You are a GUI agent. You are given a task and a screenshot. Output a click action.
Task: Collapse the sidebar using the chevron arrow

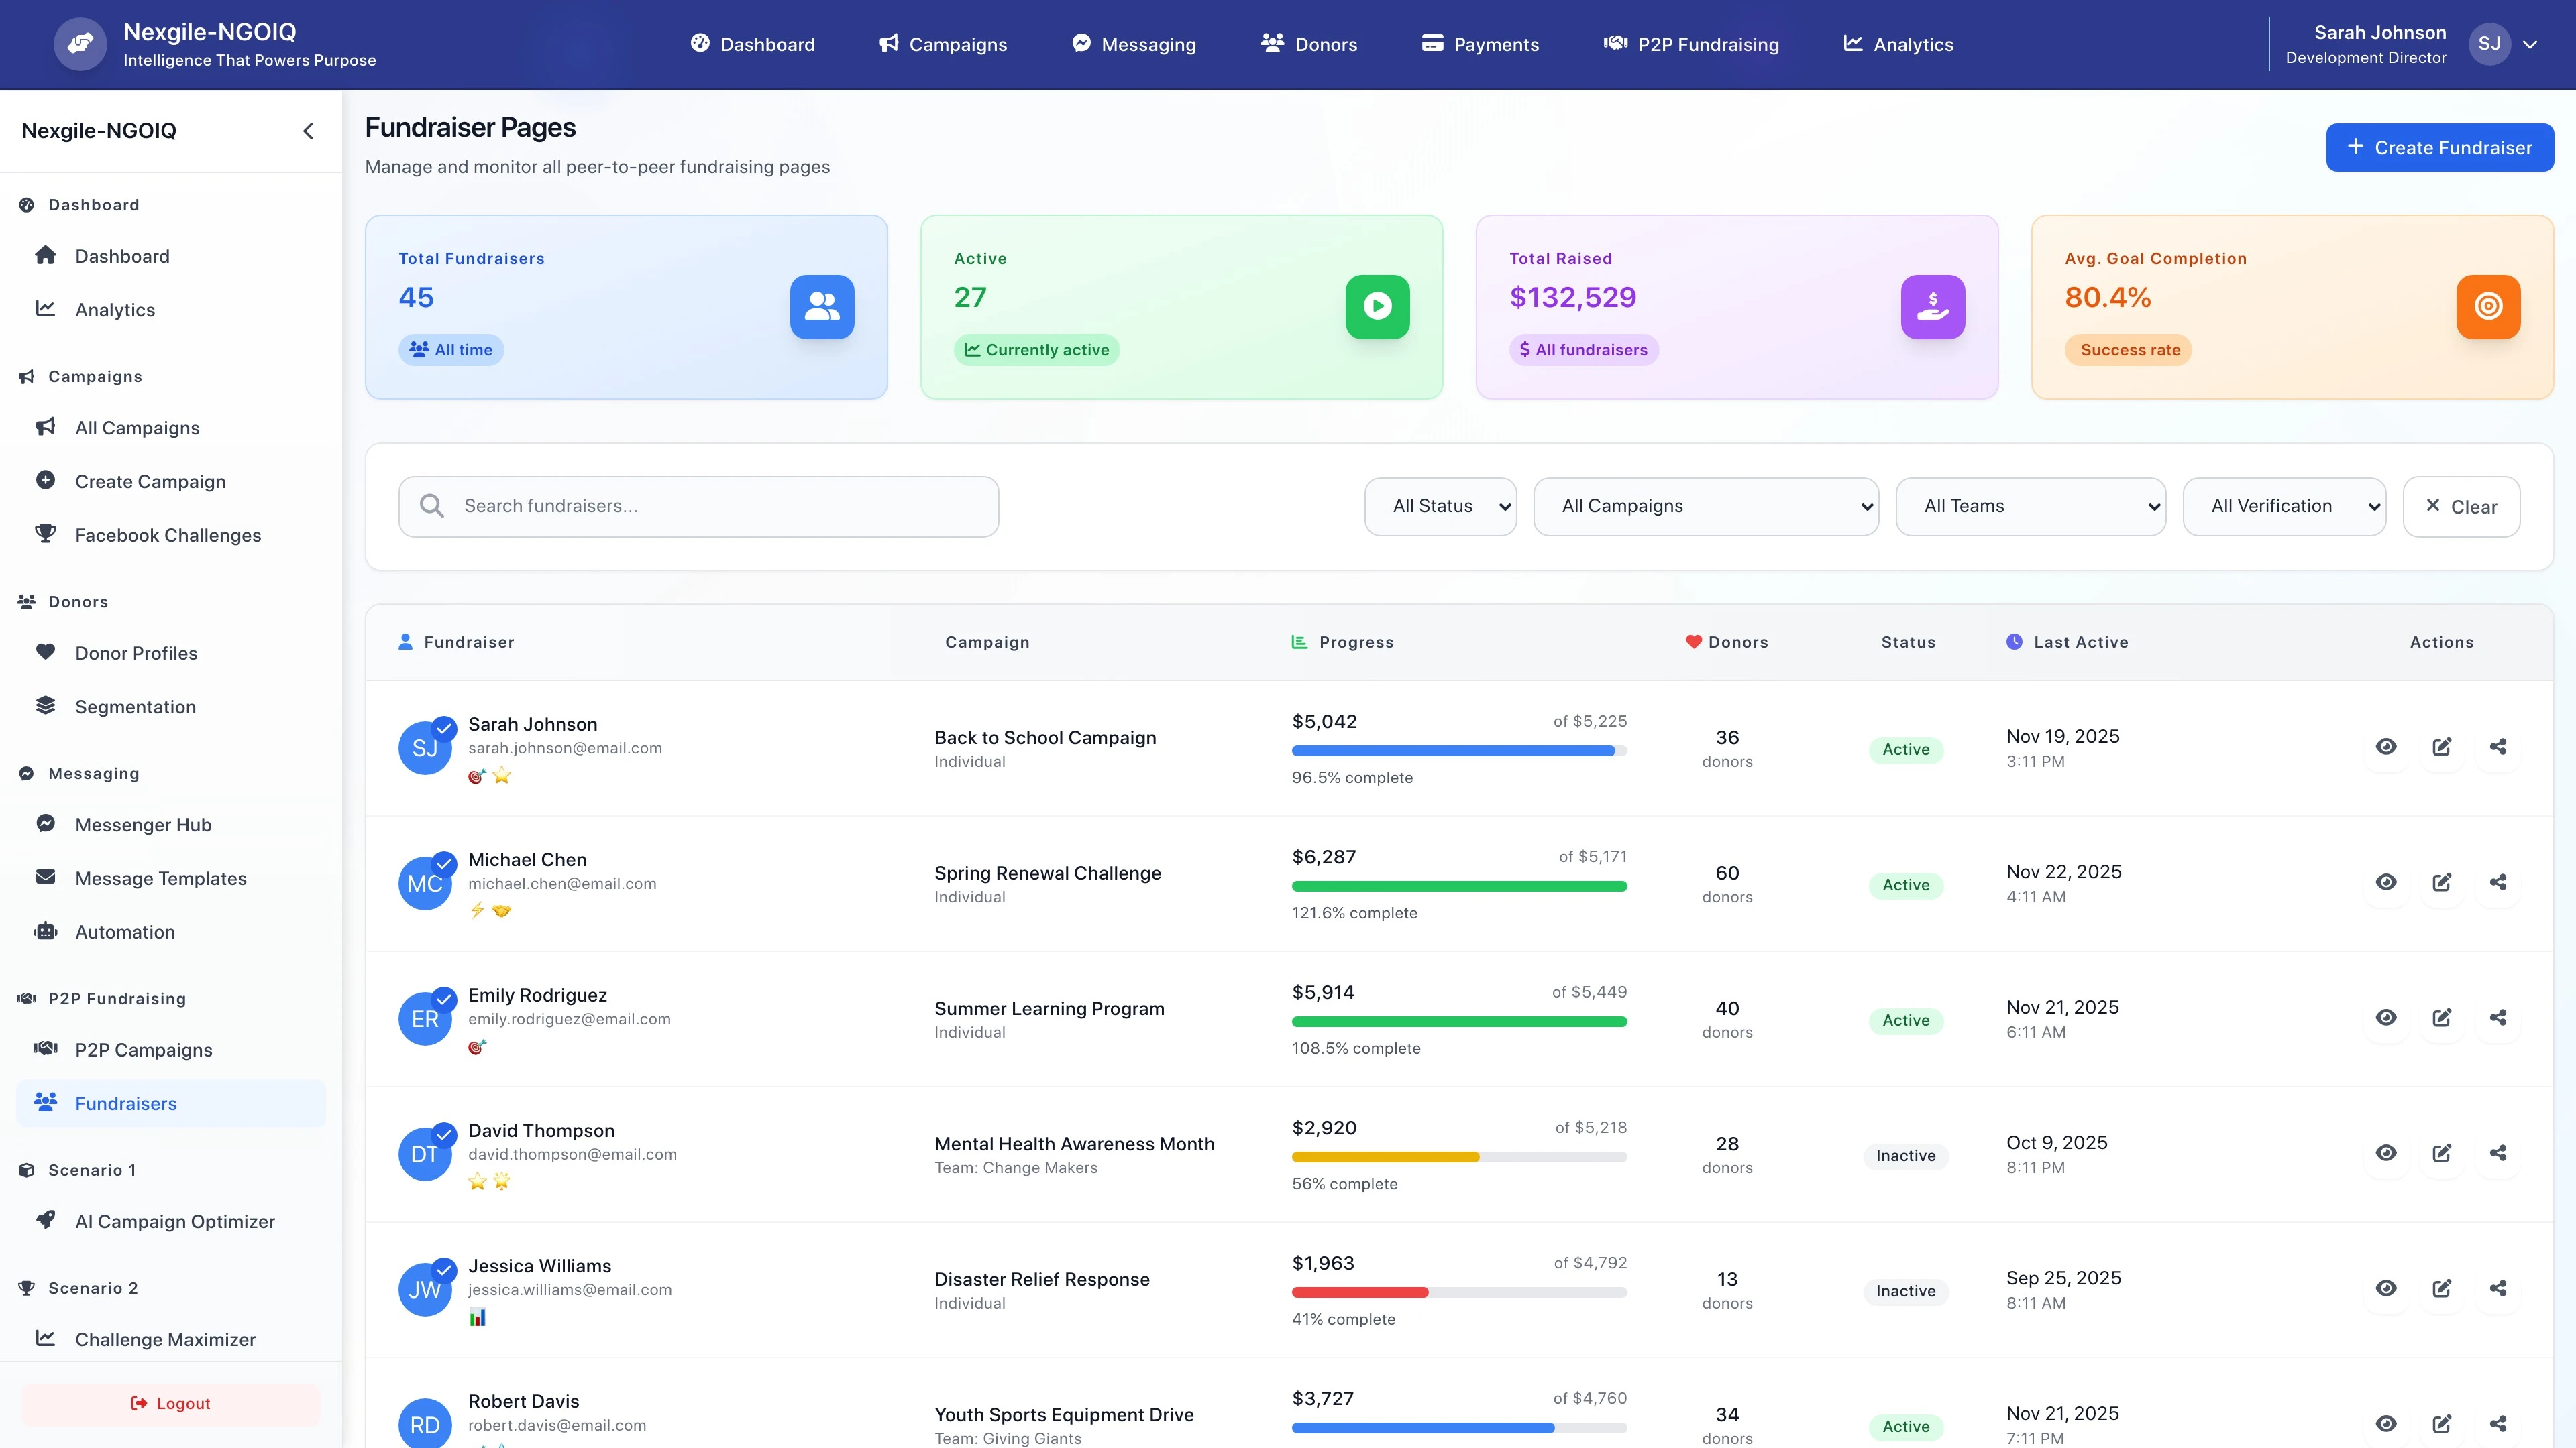pyautogui.click(x=308, y=130)
